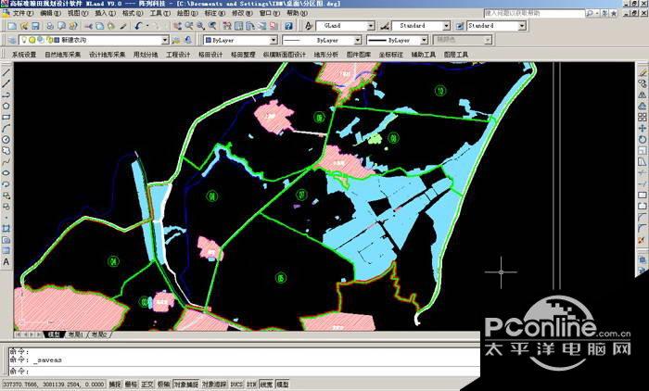The image size is (649, 391).
Task: Click the 工程设计 button
Action: tap(178, 55)
